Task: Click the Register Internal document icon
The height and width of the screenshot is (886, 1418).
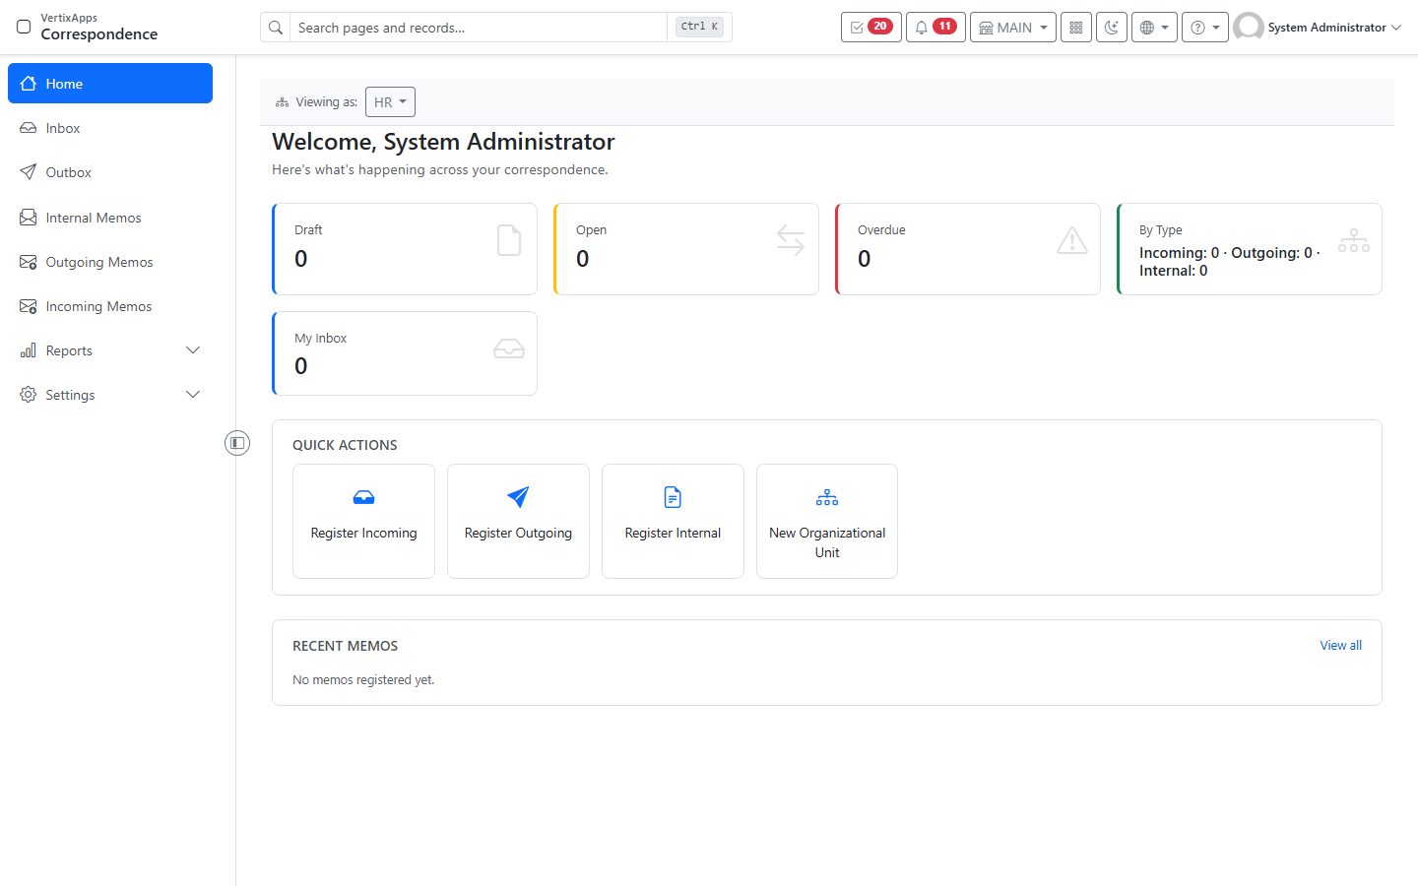Action: click(673, 497)
